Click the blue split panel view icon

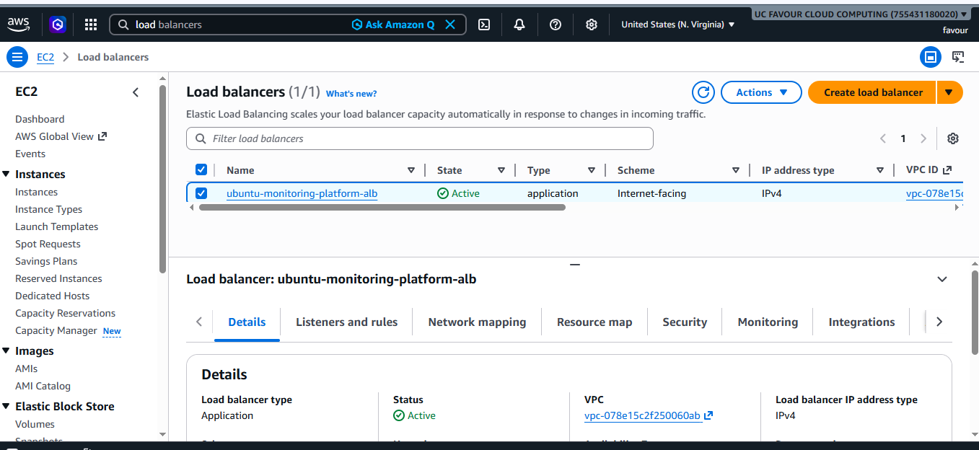coord(931,57)
